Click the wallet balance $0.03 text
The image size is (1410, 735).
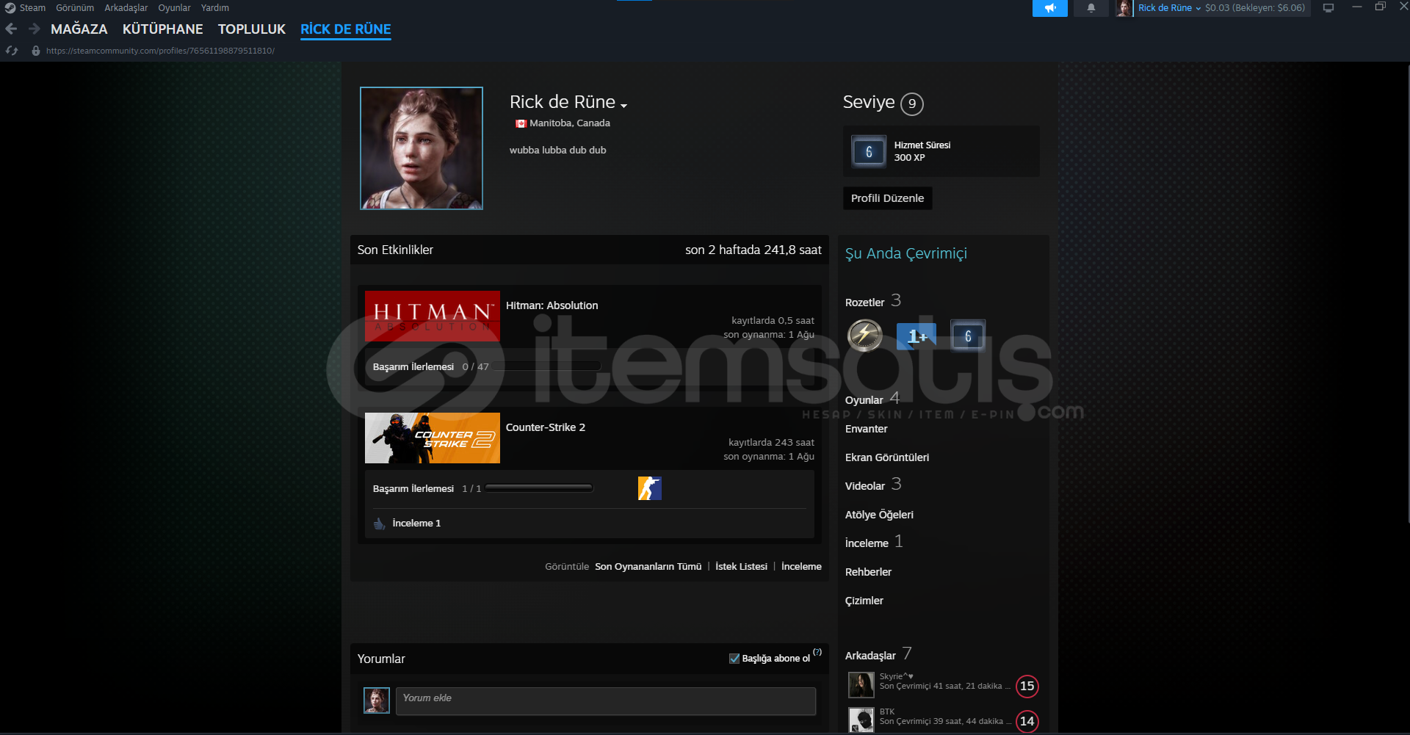pos(1254,8)
